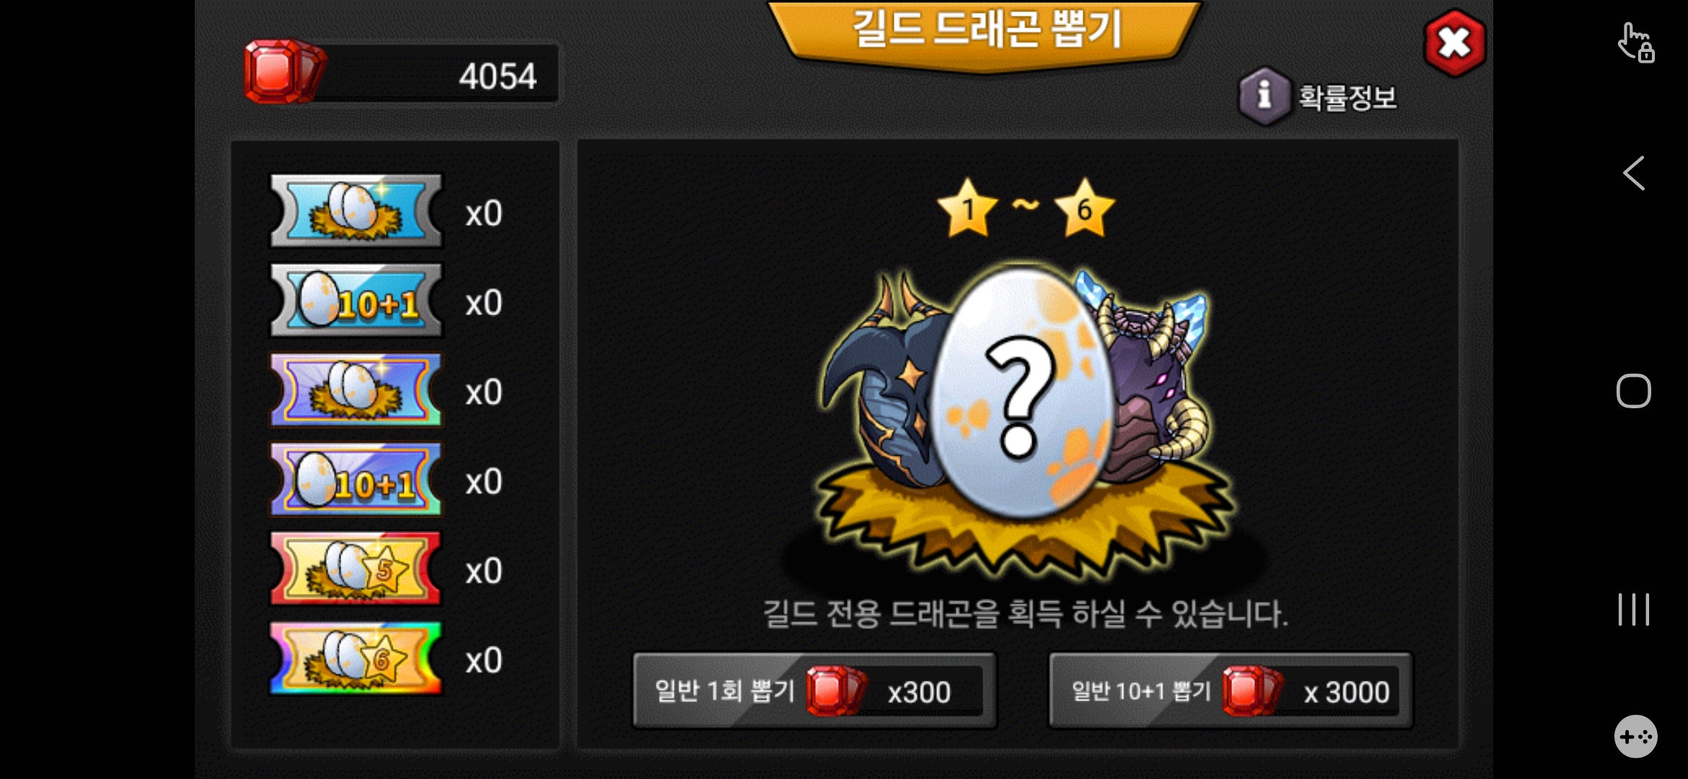This screenshot has width=1688, height=779.
Task: Select the rainbow 6-star egg ticket
Action: coord(356,659)
